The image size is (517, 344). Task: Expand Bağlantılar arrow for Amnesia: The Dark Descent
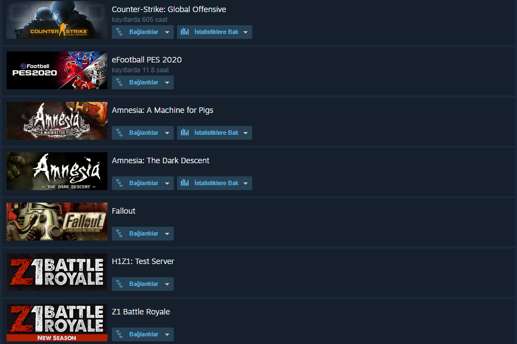click(x=167, y=184)
